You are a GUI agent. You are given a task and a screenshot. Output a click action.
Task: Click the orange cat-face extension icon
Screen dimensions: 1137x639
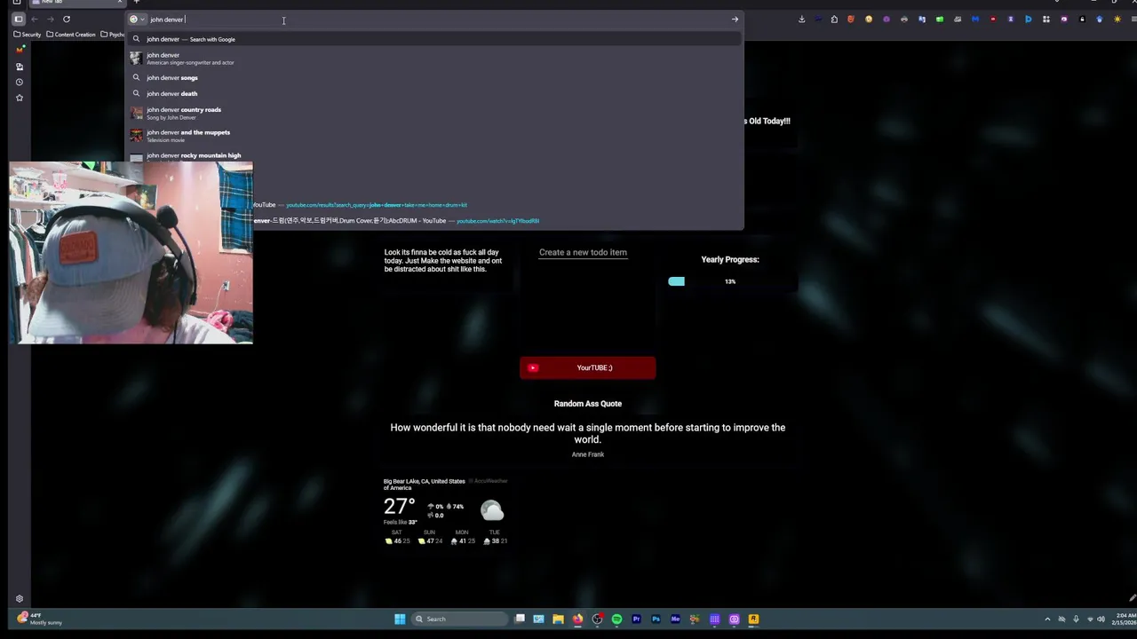click(x=851, y=19)
